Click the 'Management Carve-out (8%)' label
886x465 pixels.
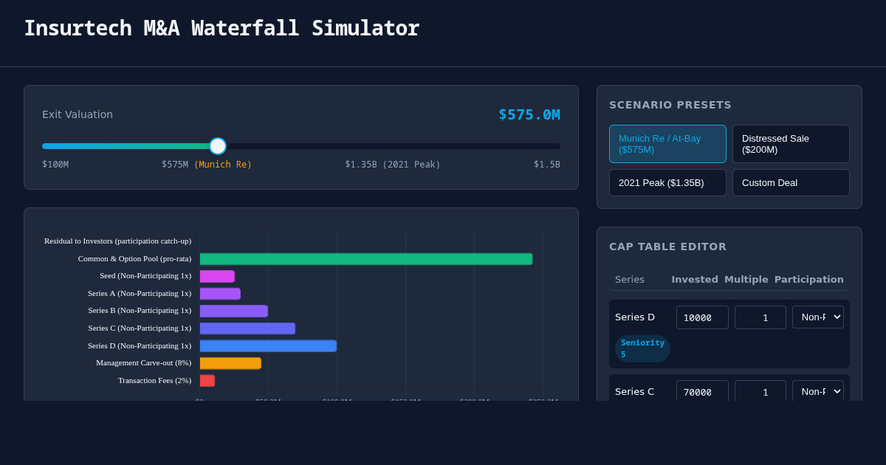click(143, 362)
